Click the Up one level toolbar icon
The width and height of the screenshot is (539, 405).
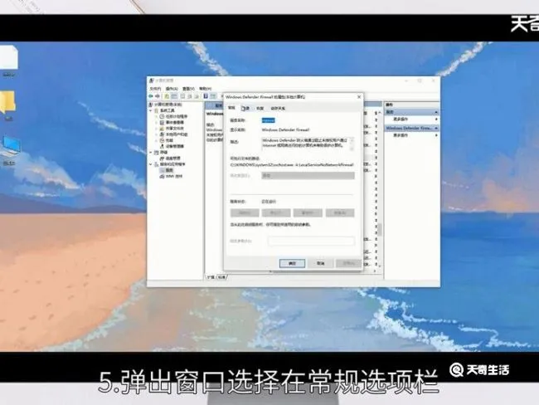tap(167, 96)
